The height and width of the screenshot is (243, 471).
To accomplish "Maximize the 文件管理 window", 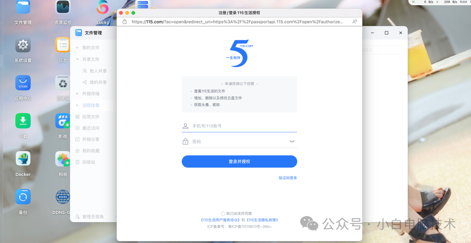I will pos(386,33).
